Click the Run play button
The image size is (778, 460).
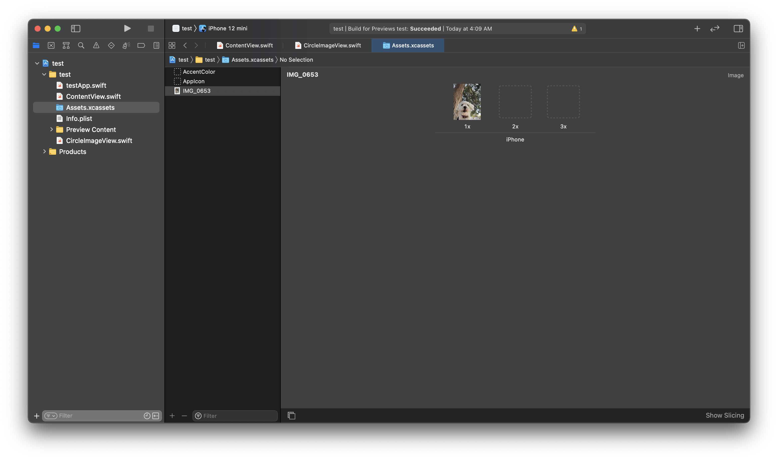click(127, 29)
